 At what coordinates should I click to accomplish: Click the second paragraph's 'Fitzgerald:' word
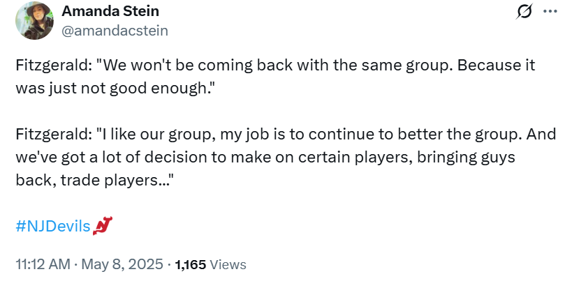(54, 135)
